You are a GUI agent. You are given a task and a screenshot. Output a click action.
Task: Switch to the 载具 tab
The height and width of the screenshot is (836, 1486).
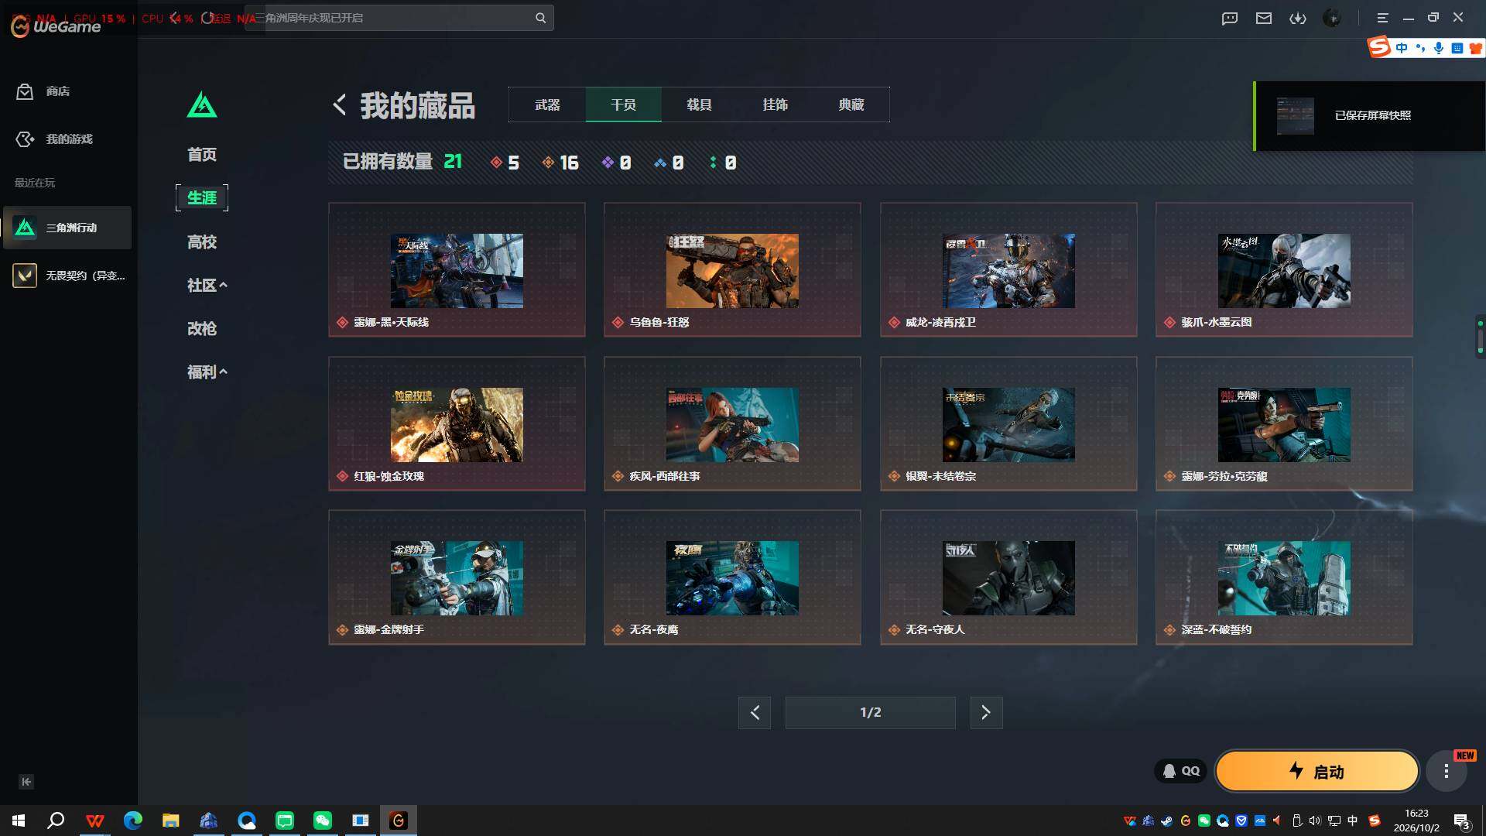pos(699,104)
